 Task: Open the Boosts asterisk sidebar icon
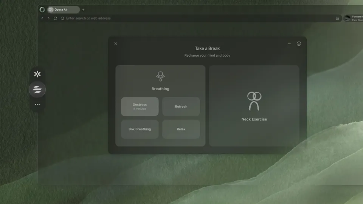point(37,74)
